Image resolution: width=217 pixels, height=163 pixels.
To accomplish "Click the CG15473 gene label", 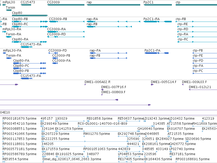I will (28, 2).
